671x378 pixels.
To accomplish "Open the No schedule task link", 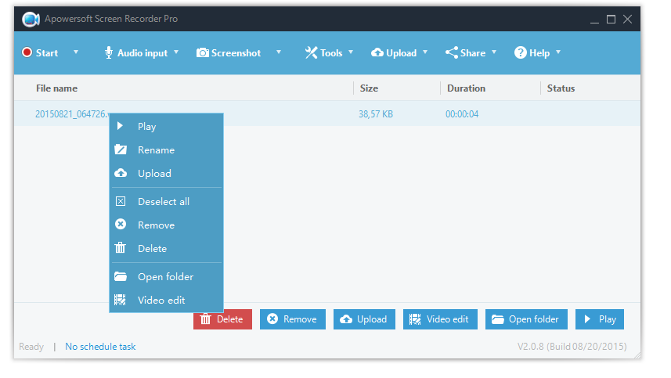I will [x=100, y=347].
